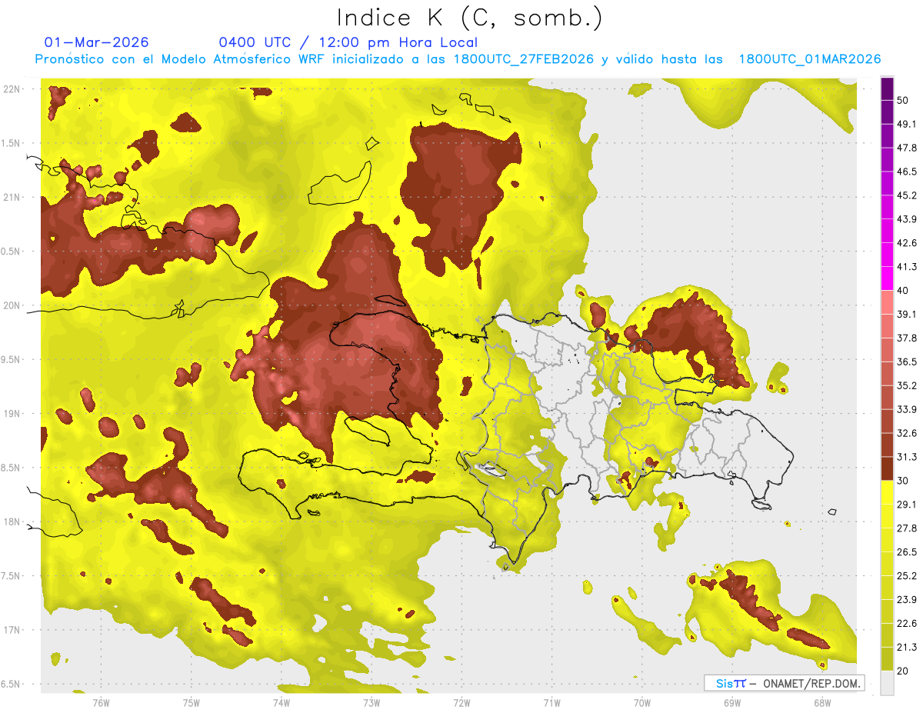Click color bar value "29.1"
Viewport: 923px width, 713px height.
click(907, 505)
